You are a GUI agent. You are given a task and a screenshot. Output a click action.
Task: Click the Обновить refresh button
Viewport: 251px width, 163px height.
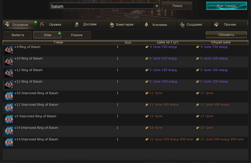(226, 35)
